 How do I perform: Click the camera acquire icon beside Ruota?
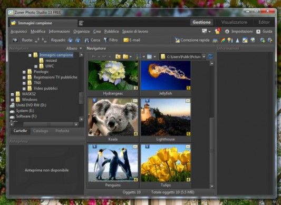click(15, 40)
